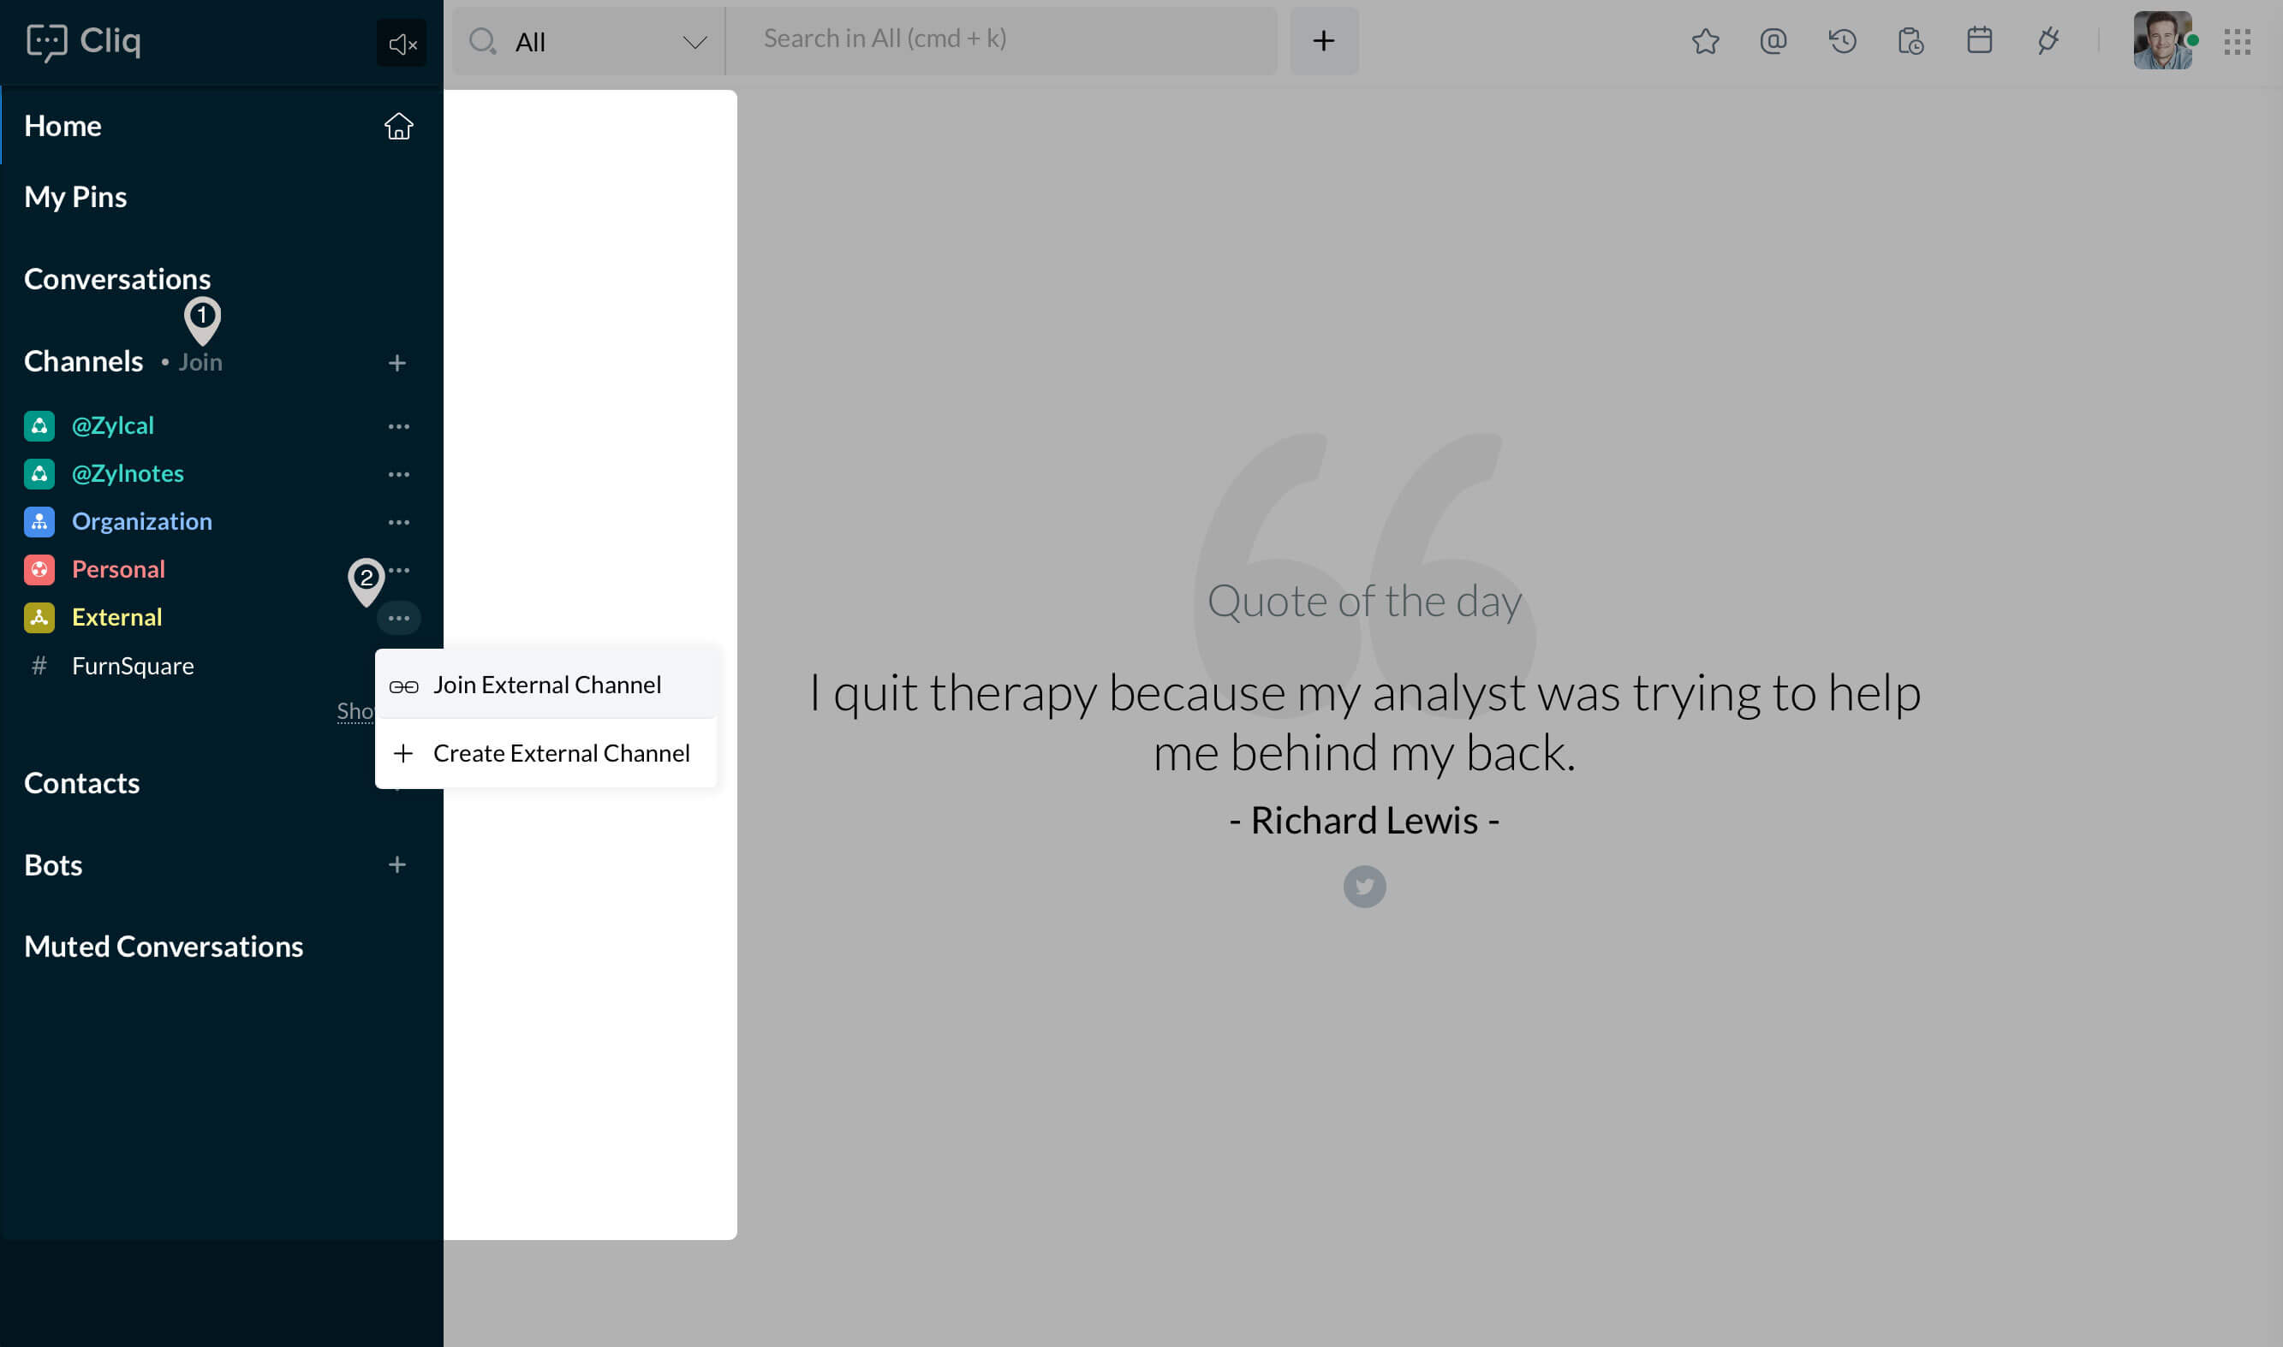The height and width of the screenshot is (1347, 2283).
Task: Open the three-dot menu for @Zylcal
Action: click(x=397, y=425)
